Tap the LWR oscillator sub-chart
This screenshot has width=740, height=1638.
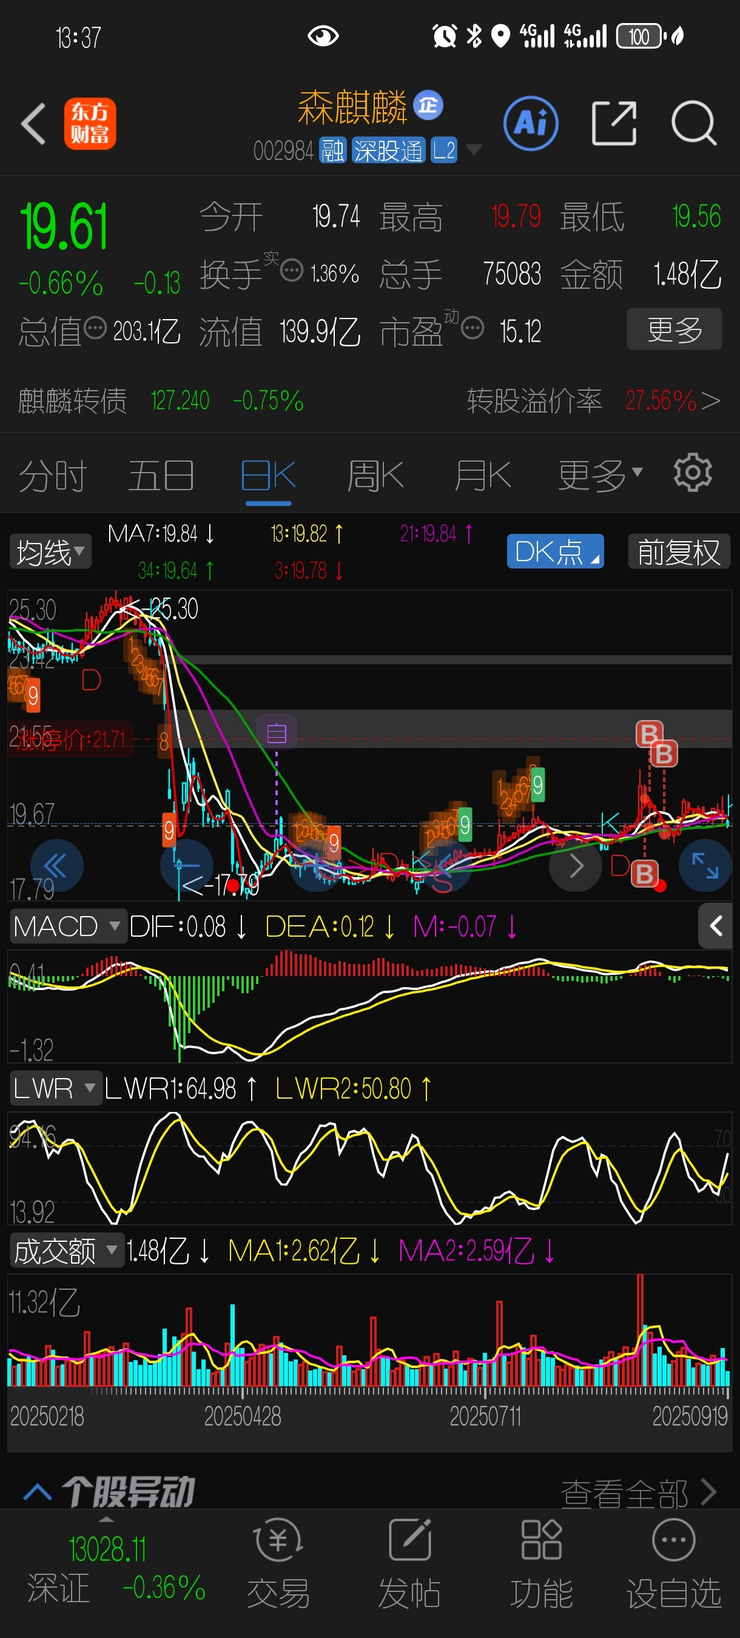click(x=369, y=1168)
